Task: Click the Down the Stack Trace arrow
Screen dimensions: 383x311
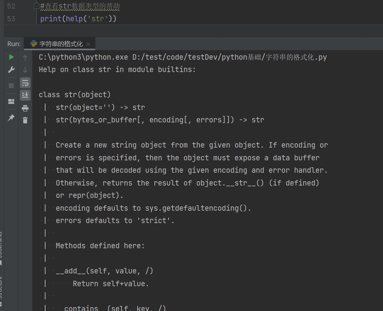Action: [25, 70]
